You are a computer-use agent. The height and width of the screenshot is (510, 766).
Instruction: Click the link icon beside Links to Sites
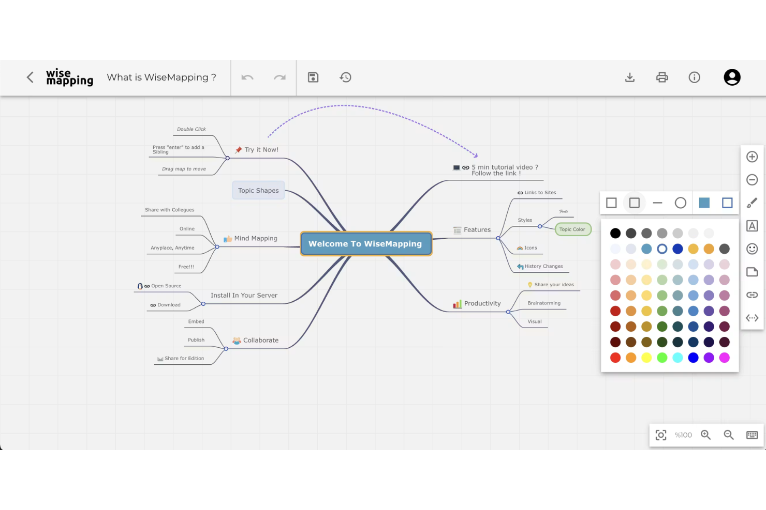pyautogui.click(x=520, y=193)
